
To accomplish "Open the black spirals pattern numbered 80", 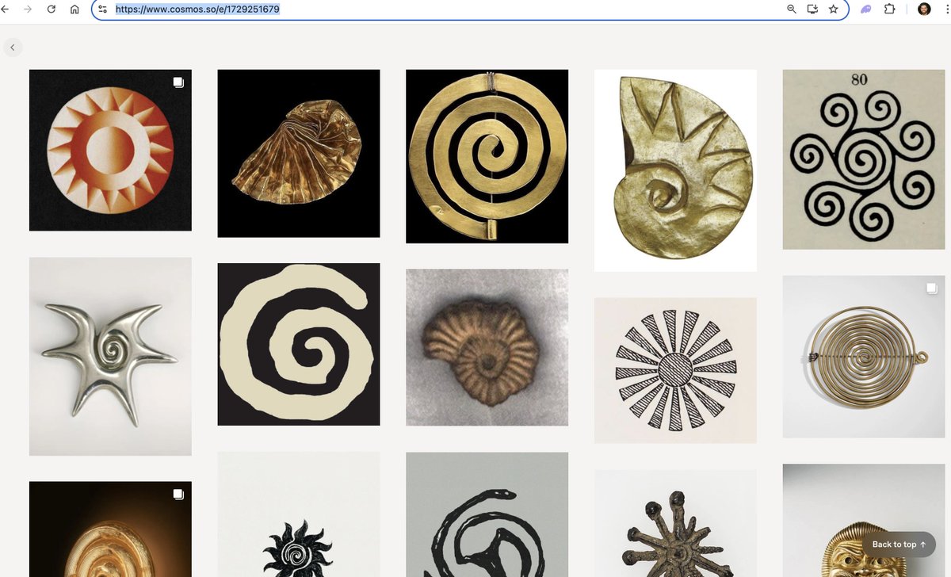I will click(864, 159).
